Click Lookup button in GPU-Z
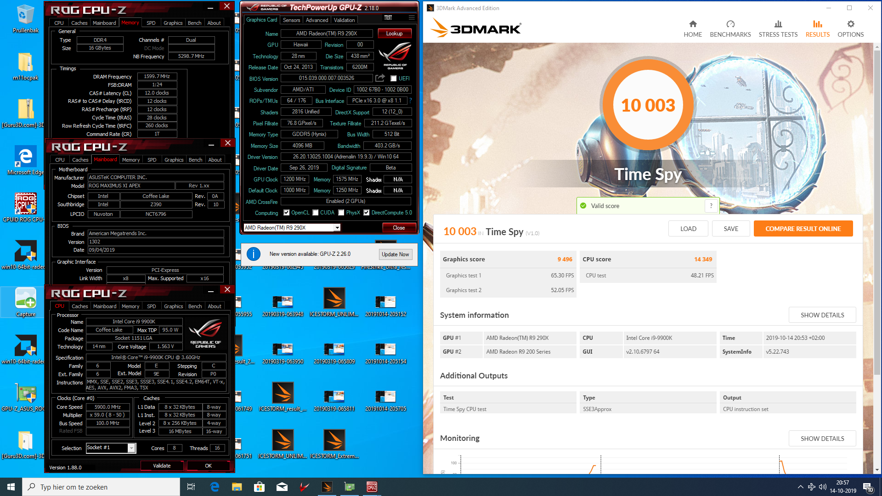Image resolution: width=882 pixels, height=496 pixels. point(394,34)
